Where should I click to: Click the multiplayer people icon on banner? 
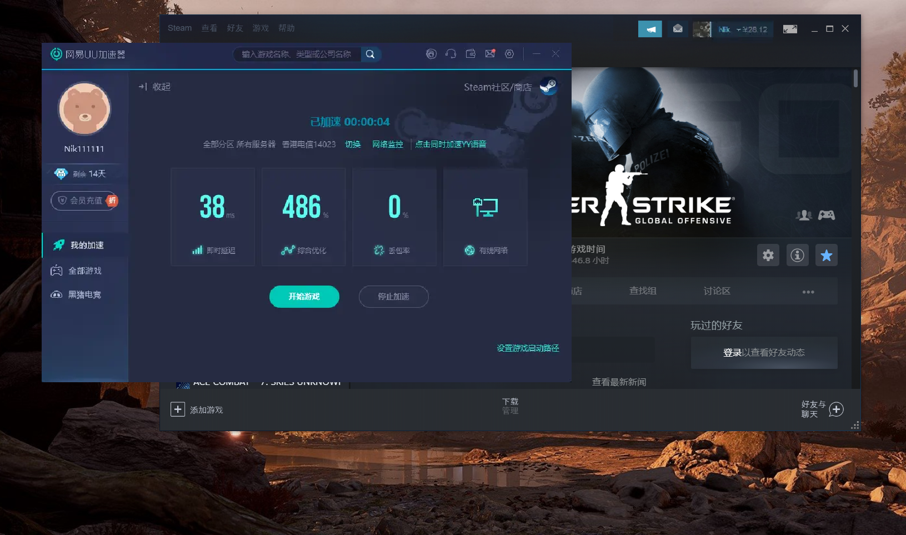[804, 215]
